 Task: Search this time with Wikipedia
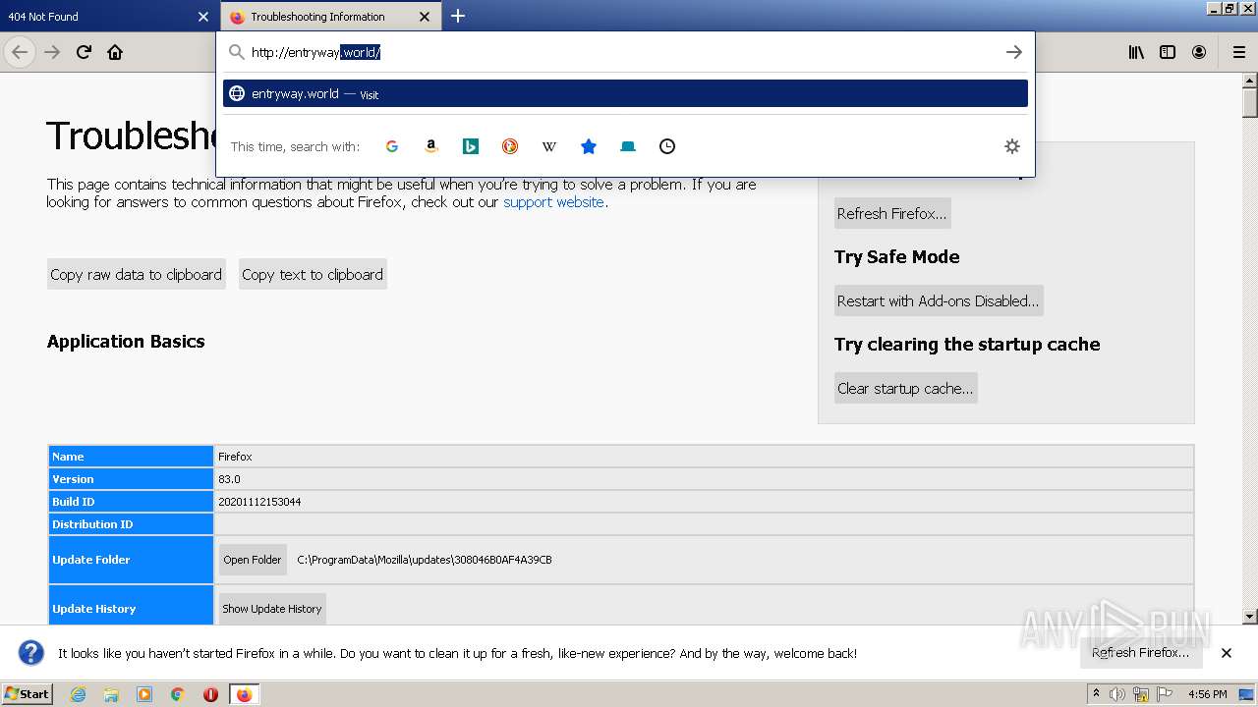click(549, 146)
